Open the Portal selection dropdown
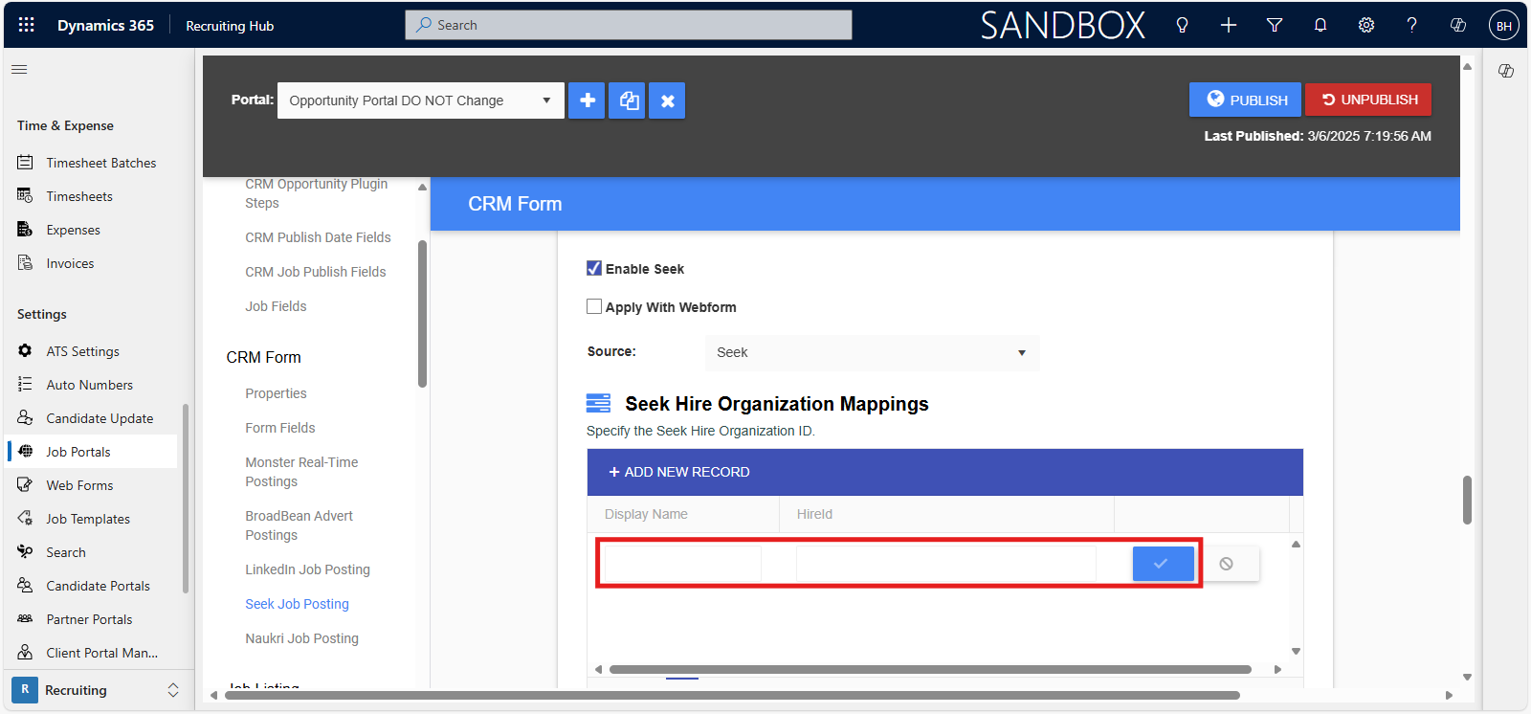Screen dimensions: 1531x714 (x=421, y=100)
